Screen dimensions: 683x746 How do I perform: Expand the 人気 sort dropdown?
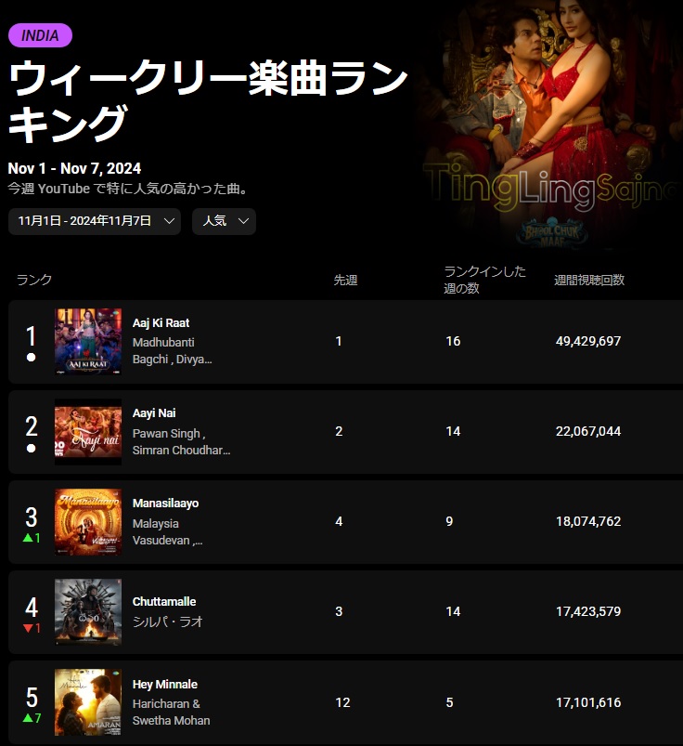[x=224, y=221]
